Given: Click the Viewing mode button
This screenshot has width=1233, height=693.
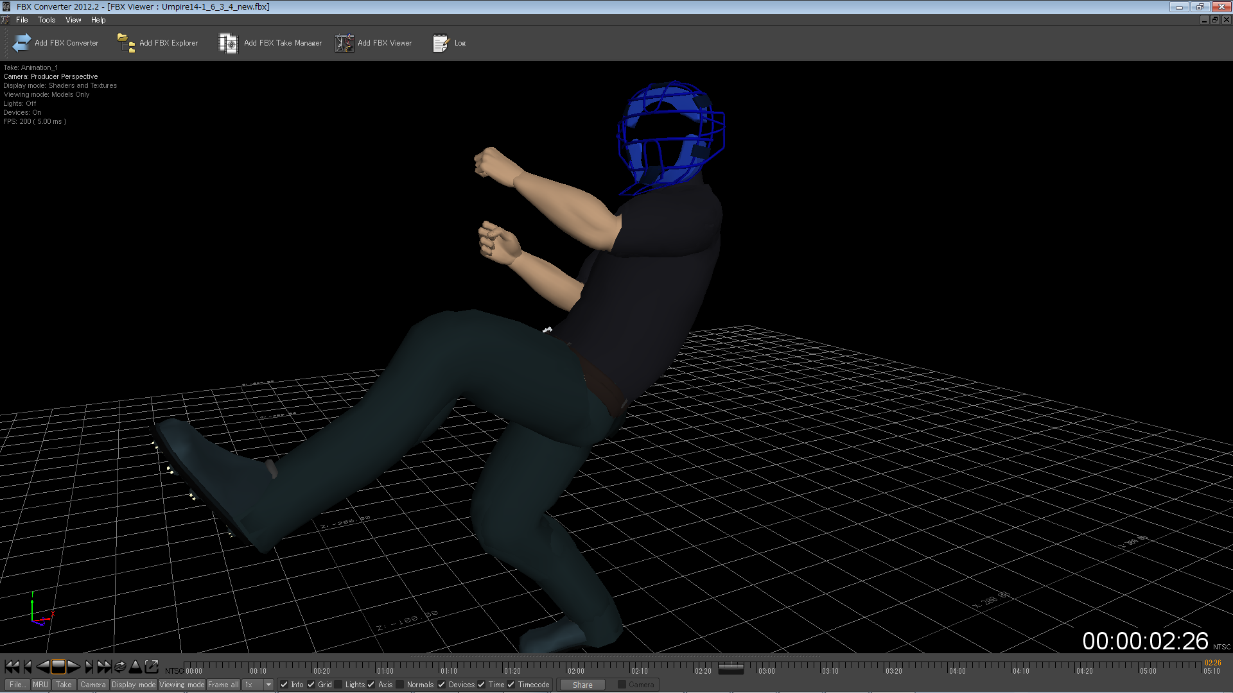Looking at the screenshot, I should point(182,685).
